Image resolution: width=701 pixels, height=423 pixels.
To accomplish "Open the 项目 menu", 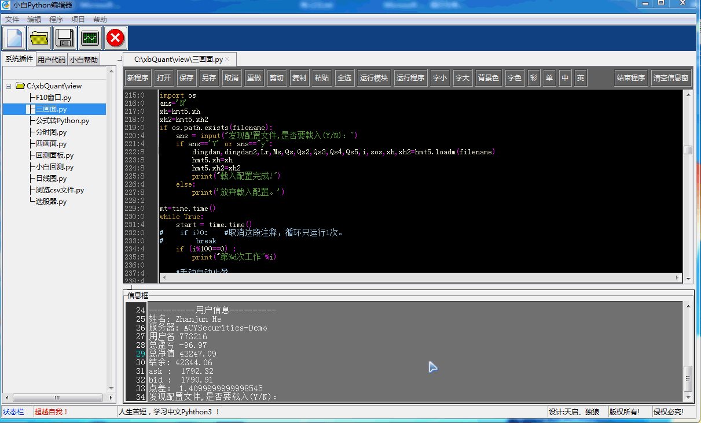I will point(78,20).
